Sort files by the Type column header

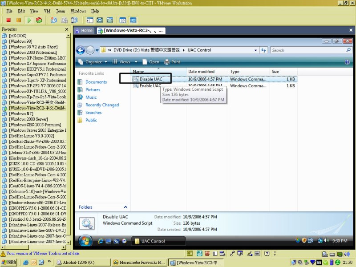pos(249,72)
